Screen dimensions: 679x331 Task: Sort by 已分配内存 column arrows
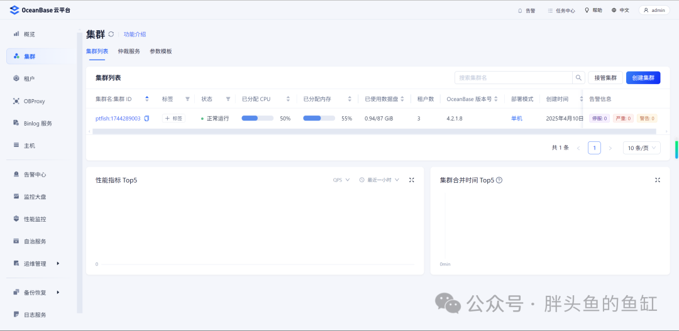point(350,99)
